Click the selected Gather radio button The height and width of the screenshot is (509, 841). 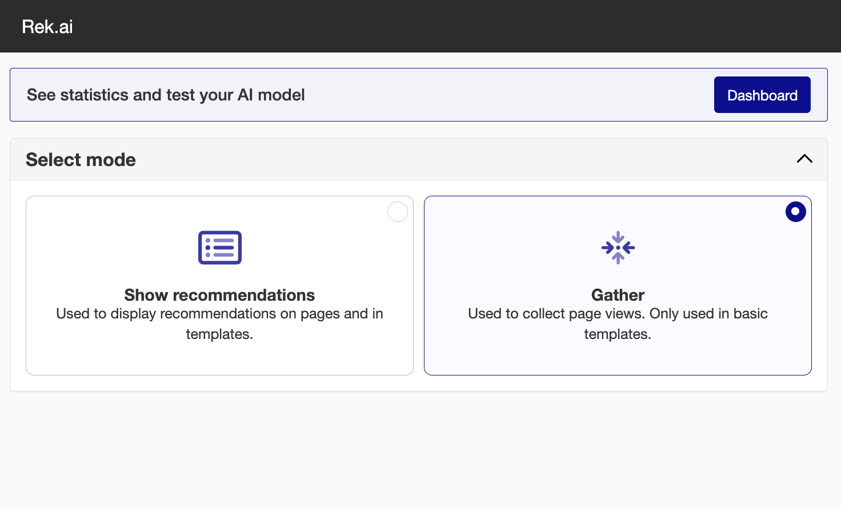tap(795, 212)
